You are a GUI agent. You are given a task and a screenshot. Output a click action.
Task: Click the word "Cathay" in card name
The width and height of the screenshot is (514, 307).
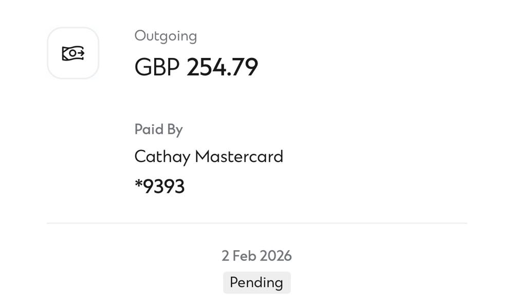162,156
